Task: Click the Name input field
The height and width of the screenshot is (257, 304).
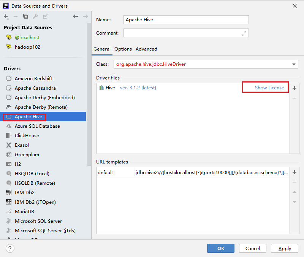Action: click(186, 20)
